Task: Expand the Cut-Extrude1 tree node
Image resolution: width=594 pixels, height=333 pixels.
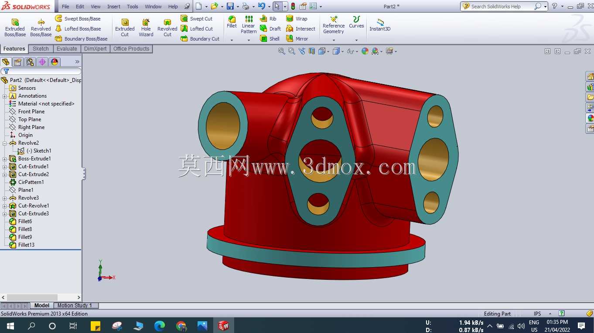Action: [x=4, y=166]
